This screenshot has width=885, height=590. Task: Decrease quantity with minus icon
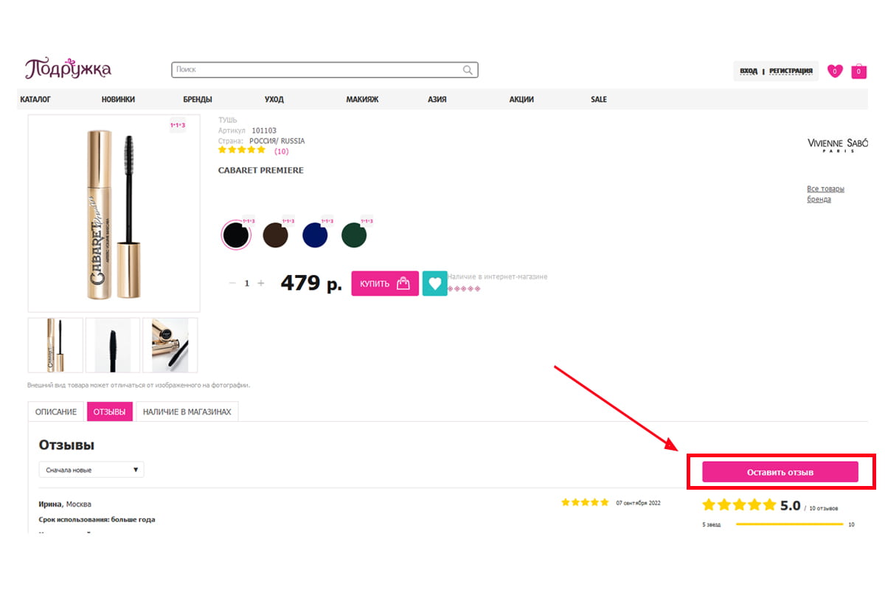pyautogui.click(x=232, y=283)
